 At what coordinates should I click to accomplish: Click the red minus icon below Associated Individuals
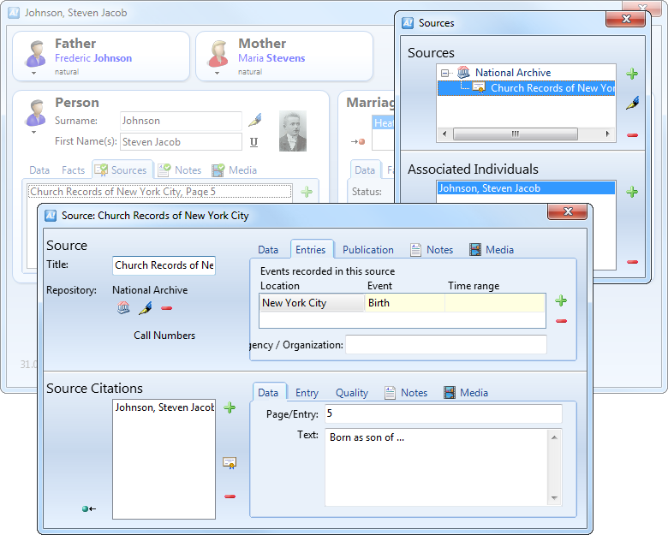[632, 262]
